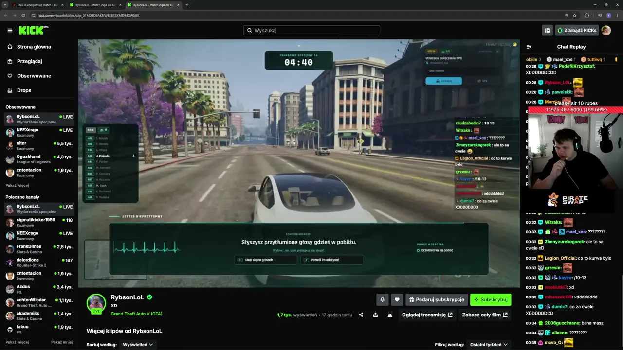The image size is (623, 350).
Task: Expand followed channels with Pokaż więcej
Action: tap(17, 185)
